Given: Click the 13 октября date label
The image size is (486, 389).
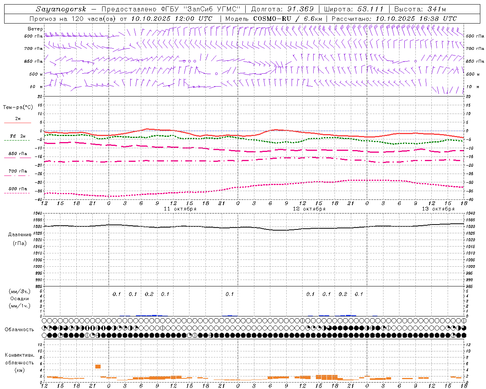Looking at the screenshot, I should pyautogui.click(x=438, y=209).
